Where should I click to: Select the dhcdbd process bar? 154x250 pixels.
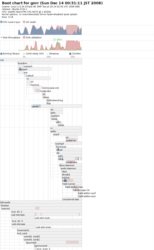click(x=72, y=174)
